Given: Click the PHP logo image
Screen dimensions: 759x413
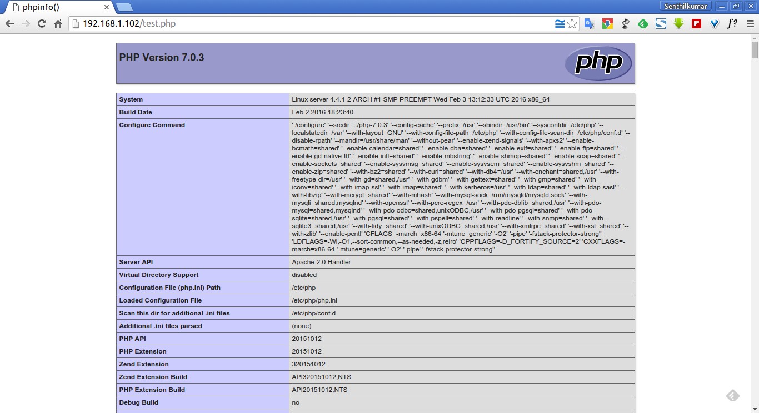Looking at the screenshot, I should [598, 63].
